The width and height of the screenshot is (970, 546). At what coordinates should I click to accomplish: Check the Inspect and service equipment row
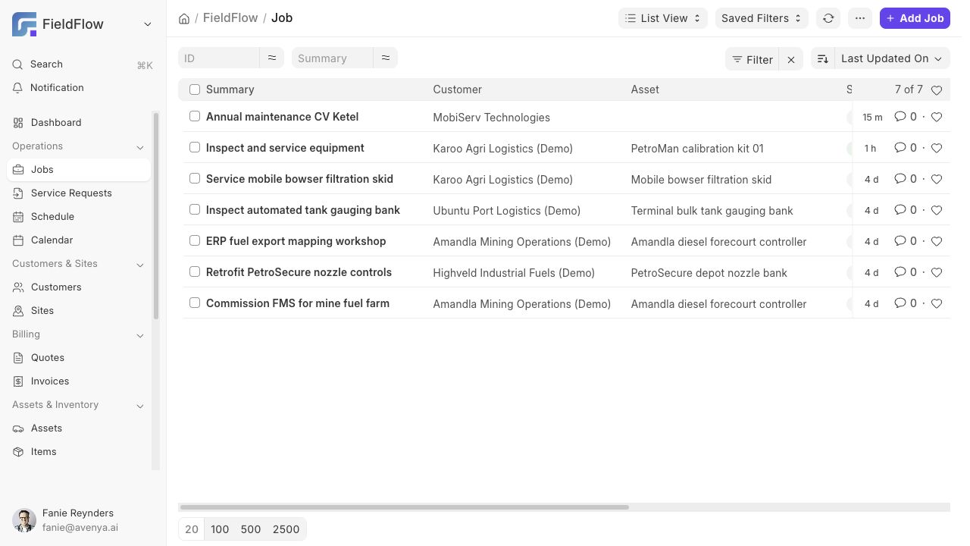tap(195, 147)
